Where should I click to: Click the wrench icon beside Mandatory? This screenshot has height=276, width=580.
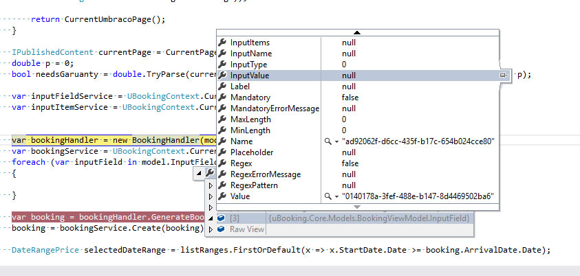click(222, 97)
